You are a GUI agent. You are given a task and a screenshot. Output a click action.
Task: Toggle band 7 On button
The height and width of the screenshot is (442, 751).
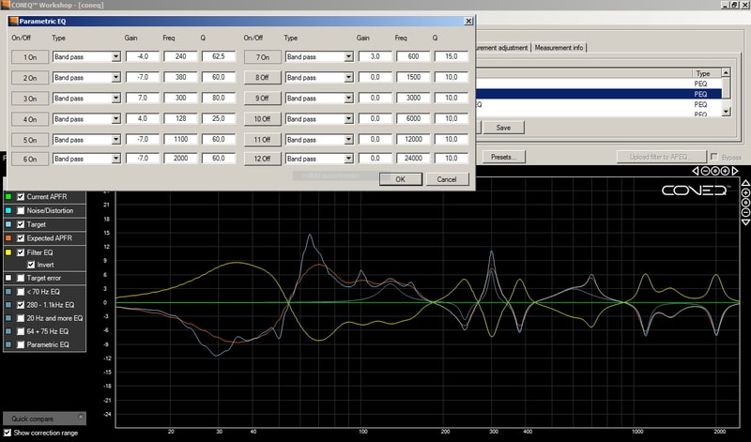[x=263, y=57]
